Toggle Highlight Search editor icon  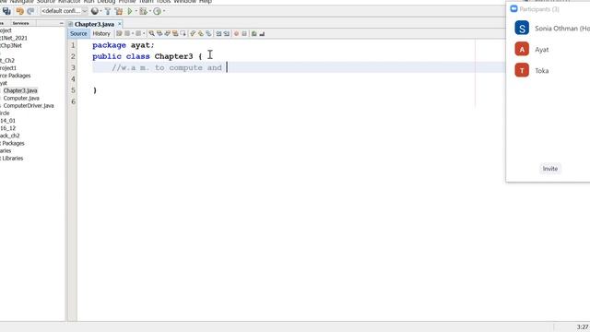175,33
